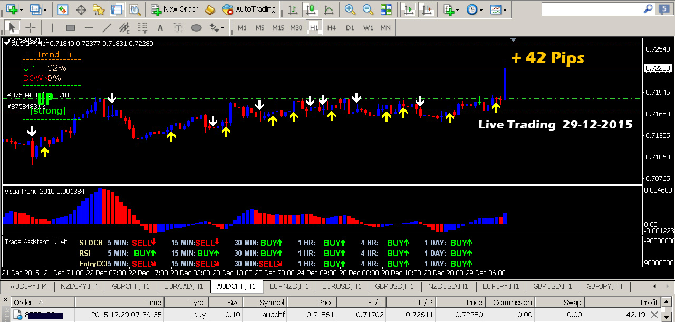Toggle the Market Watch window
The height and width of the screenshot is (322, 675).
tap(63, 9)
